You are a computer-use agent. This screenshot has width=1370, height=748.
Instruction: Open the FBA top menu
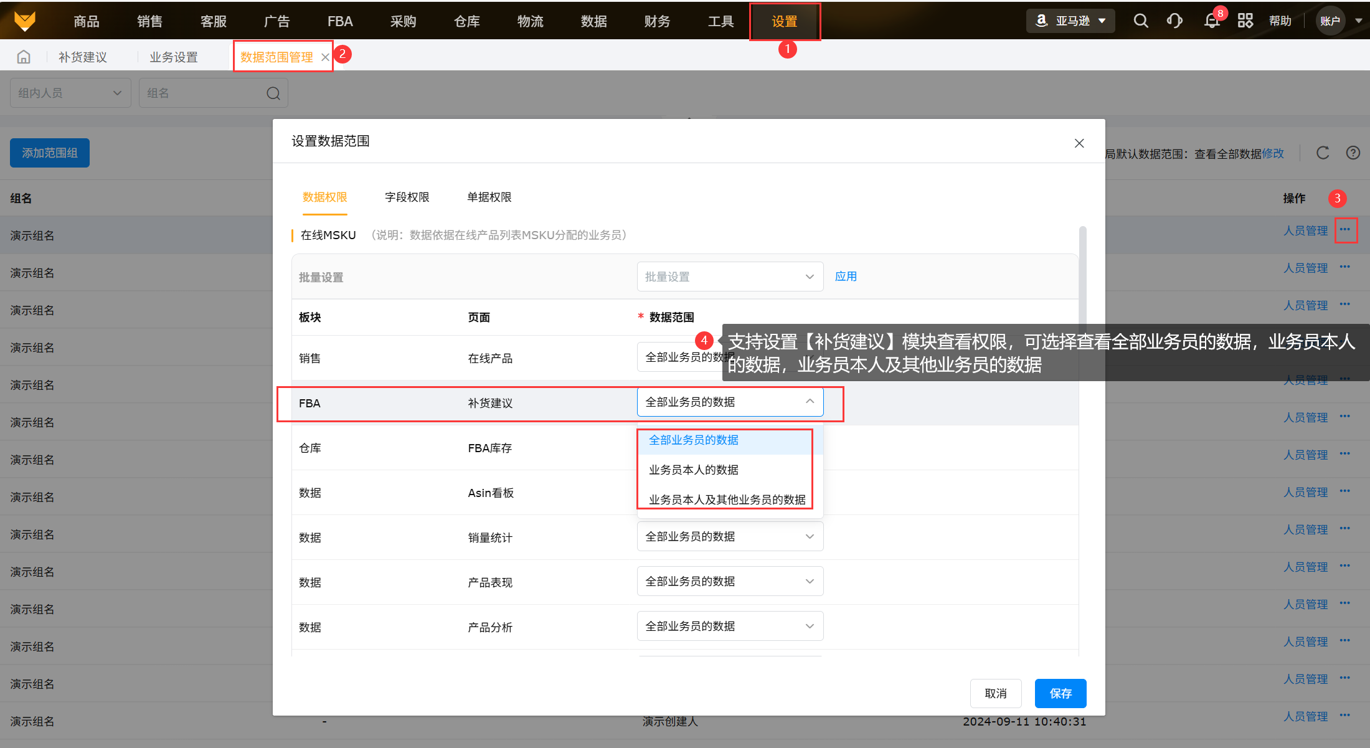coord(340,22)
